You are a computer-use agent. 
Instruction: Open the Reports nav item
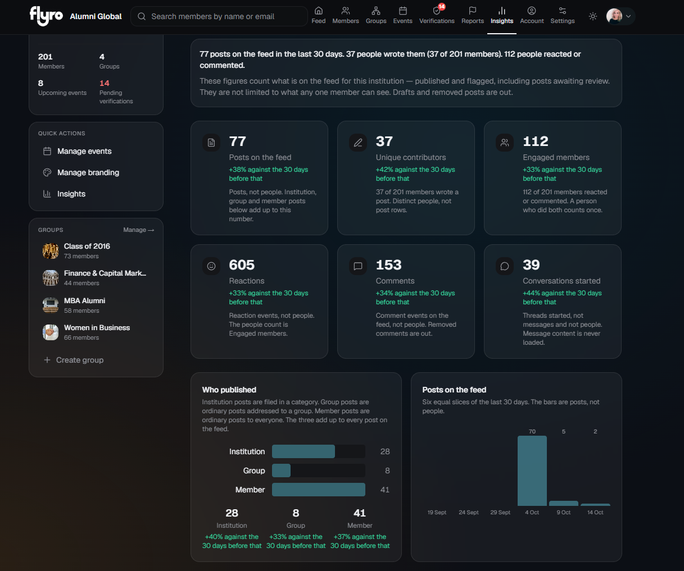(x=473, y=16)
